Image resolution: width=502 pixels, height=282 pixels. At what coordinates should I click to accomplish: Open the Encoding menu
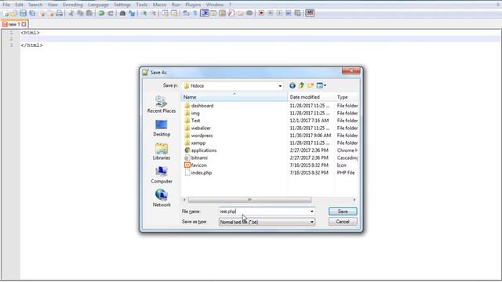73,5
